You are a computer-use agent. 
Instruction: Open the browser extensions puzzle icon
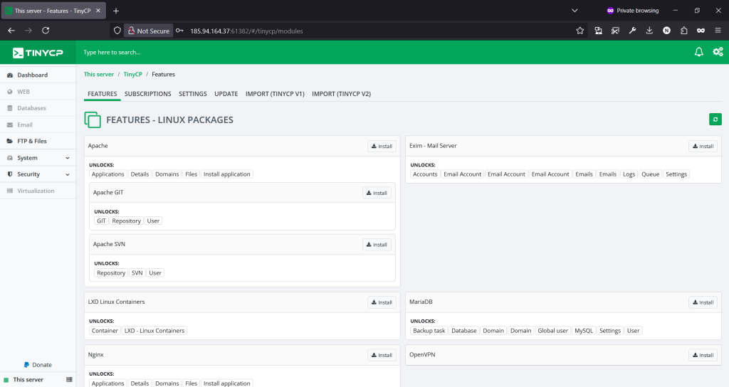pyautogui.click(x=683, y=31)
